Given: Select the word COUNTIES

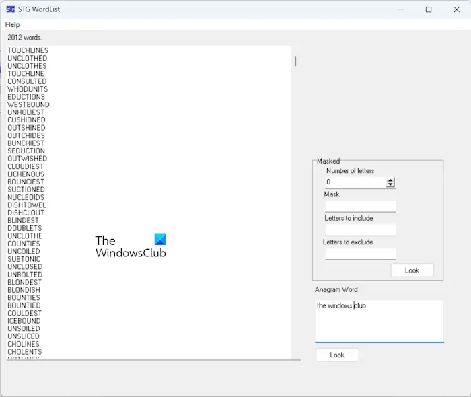Looking at the screenshot, I should click(x=24, y=244).
